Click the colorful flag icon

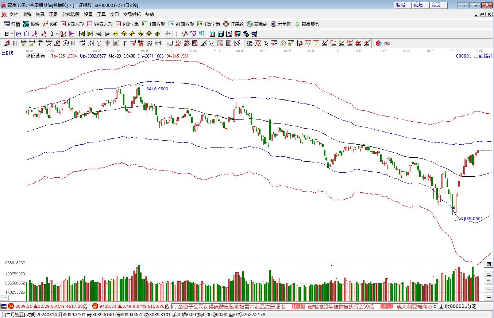(72, 34)
